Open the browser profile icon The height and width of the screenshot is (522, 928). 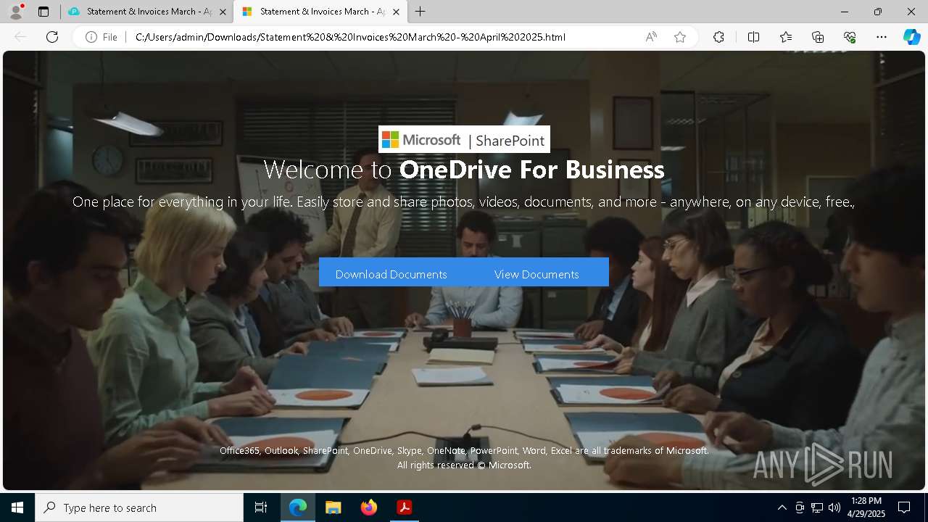[16, 12]
